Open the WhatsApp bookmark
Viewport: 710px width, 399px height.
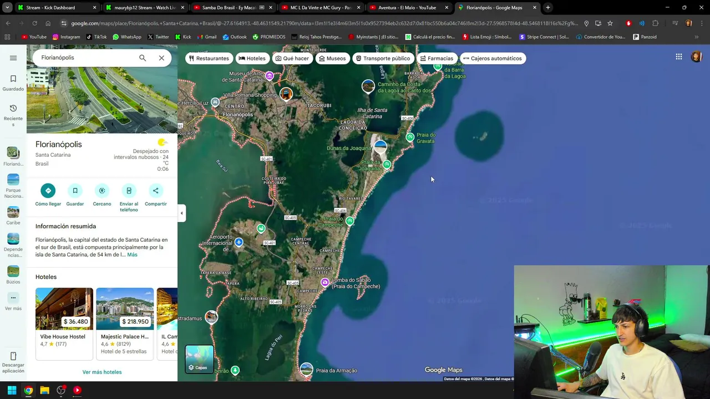pyautogui.click(x=127, y=37)
